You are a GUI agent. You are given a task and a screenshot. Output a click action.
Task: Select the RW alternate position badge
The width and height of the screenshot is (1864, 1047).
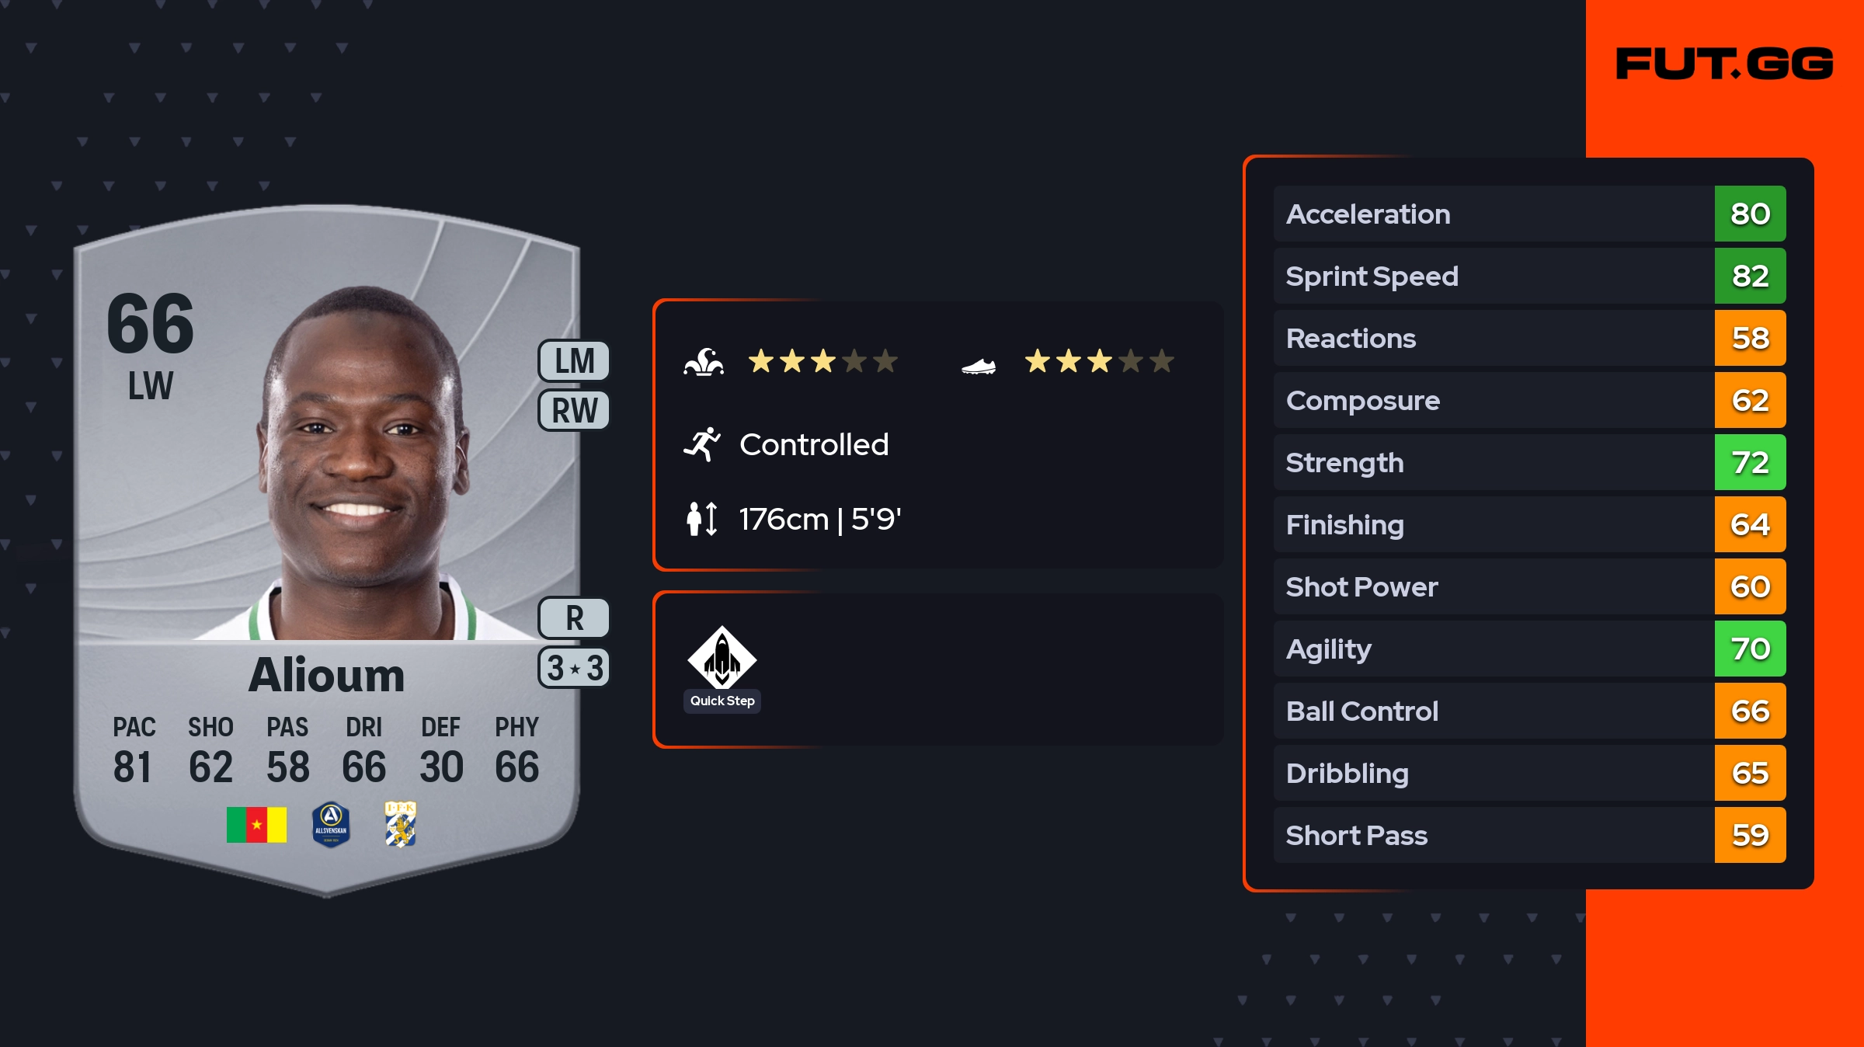point(575,410)
